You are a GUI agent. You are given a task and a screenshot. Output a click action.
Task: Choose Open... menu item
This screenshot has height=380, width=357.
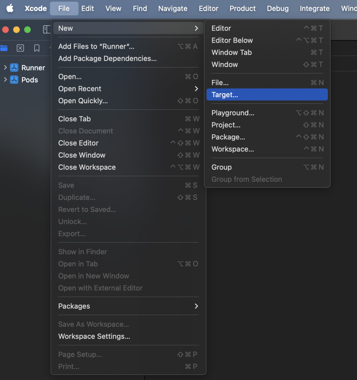128,77
